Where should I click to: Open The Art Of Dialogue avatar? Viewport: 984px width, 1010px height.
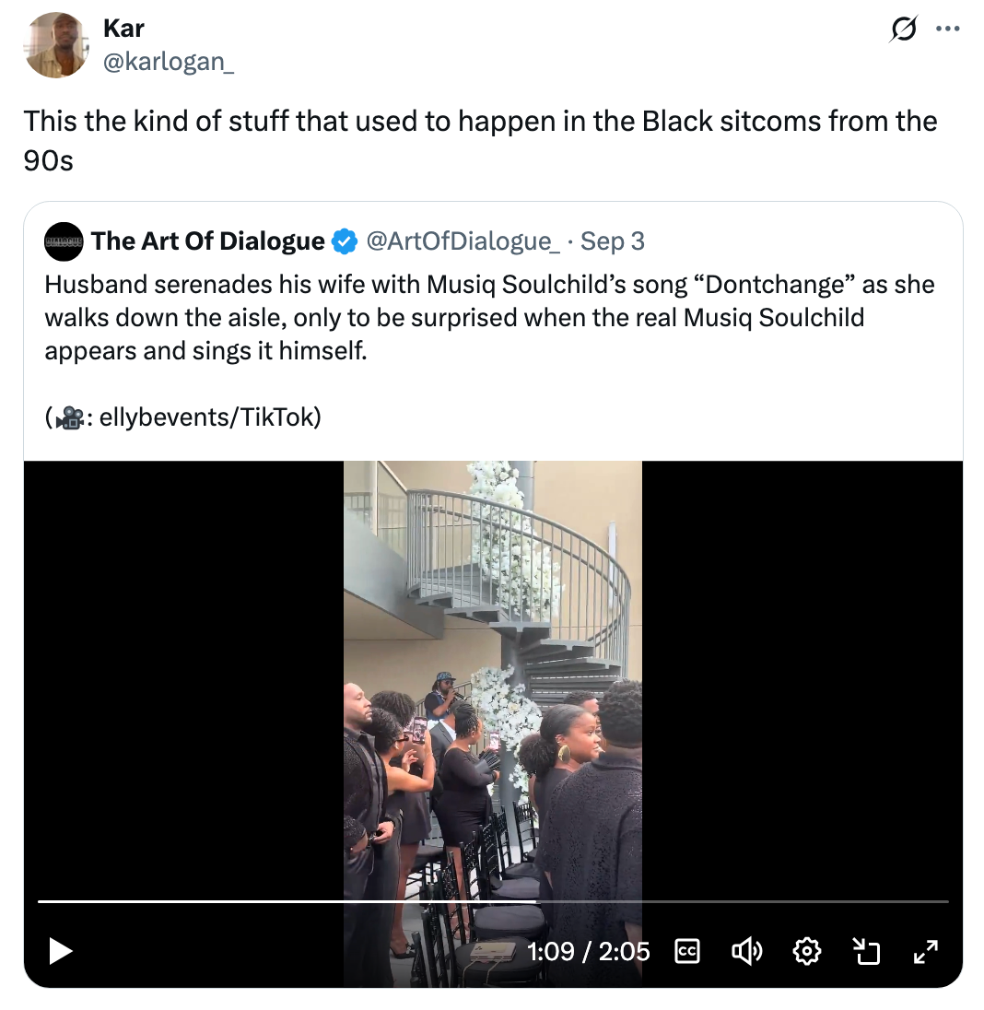(x=64, y=241)
